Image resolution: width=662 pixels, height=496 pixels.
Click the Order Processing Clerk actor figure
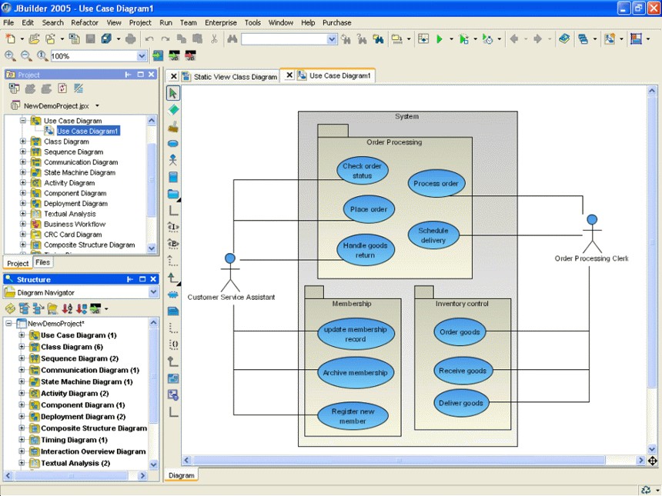pyautogui.click(x=592, y=234)
